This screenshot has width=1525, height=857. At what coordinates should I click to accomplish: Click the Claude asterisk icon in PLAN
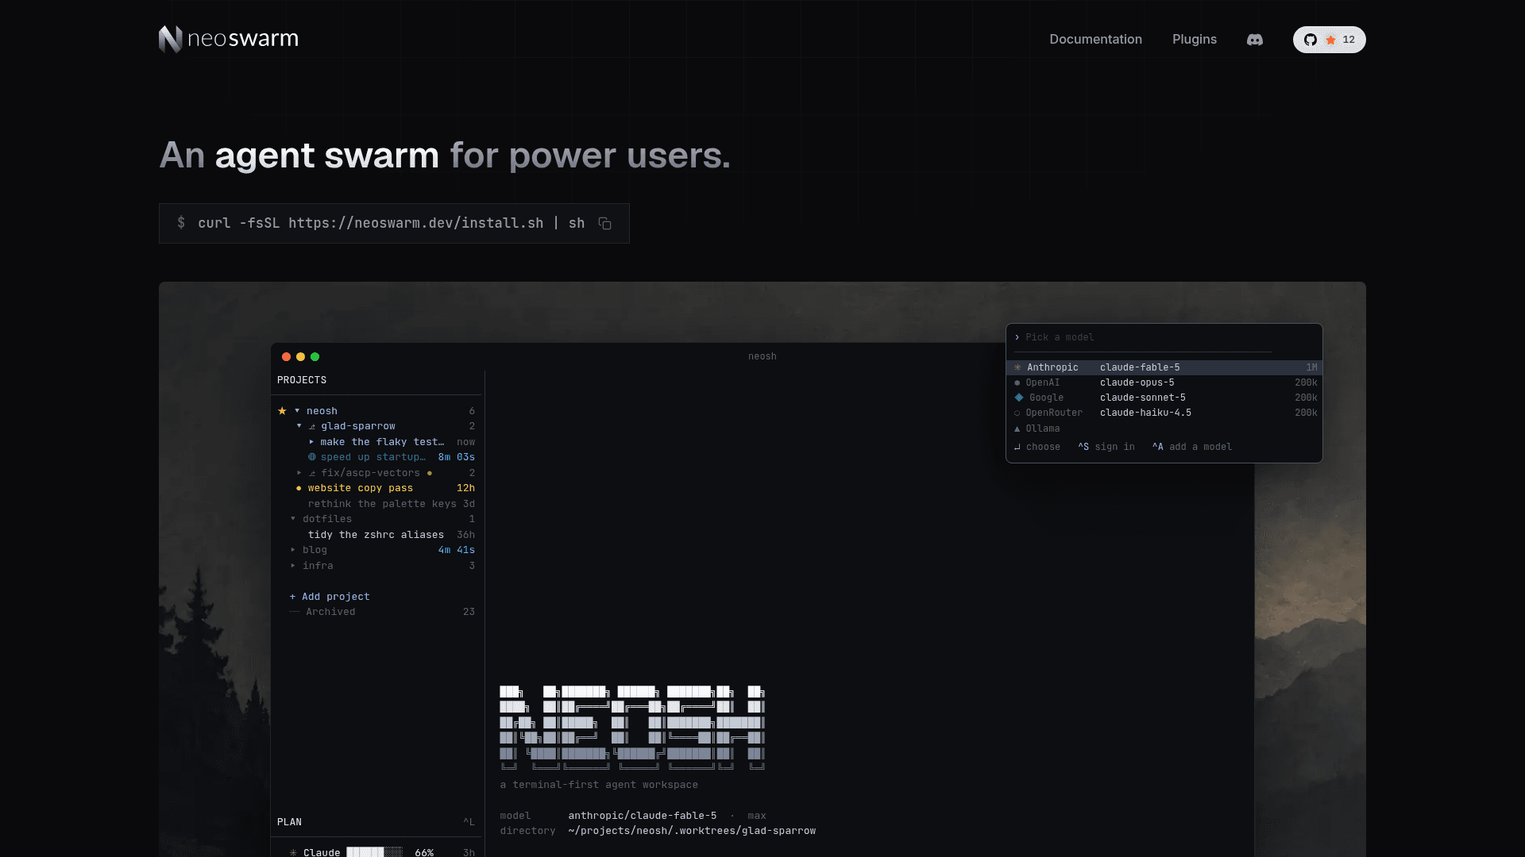[x=293, y=852]
